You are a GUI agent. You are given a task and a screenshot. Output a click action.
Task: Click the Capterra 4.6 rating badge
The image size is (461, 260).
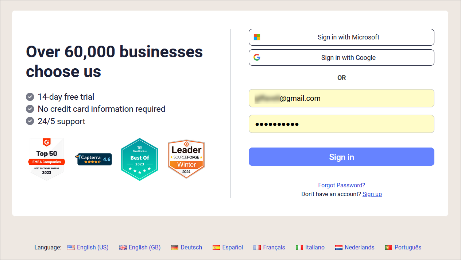93,159
